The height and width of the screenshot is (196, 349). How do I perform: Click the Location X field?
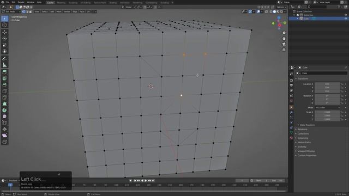(327, 84)
